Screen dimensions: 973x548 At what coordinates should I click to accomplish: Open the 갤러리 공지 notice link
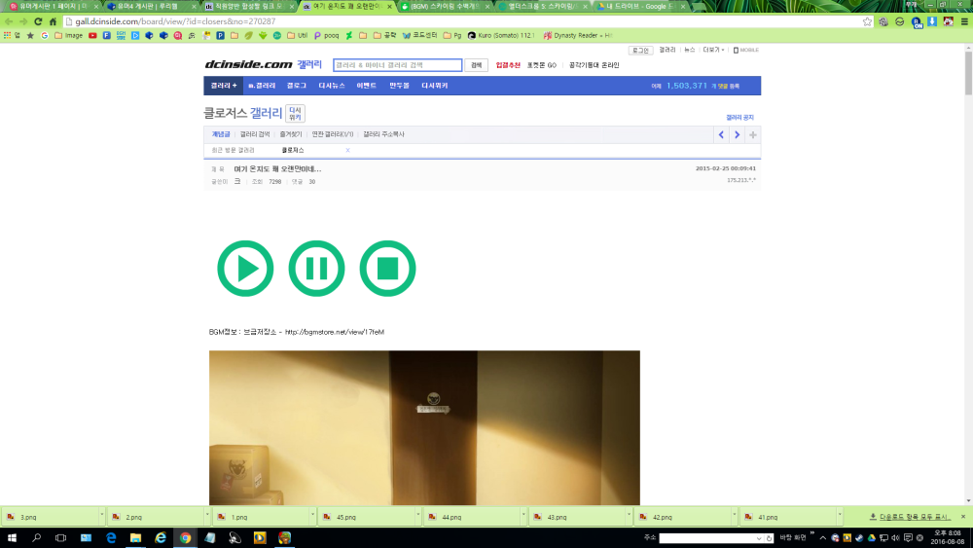(739, 117)
